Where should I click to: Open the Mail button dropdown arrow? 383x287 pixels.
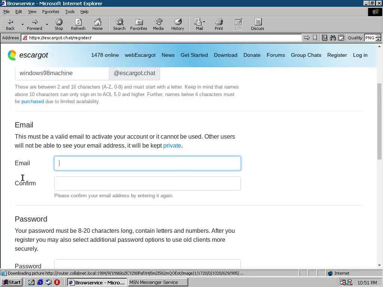tap(204, 22)
